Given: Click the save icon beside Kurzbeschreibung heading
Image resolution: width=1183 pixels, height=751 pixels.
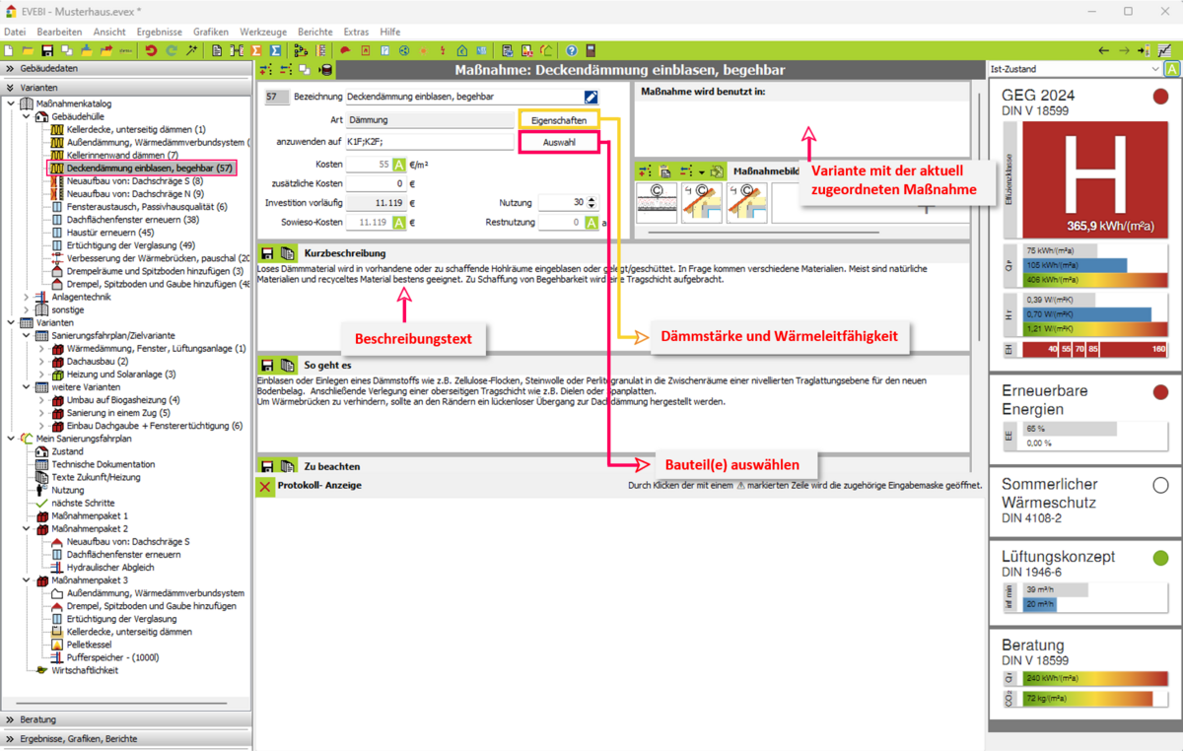Looking at the screenshot, I should (267, 253).
